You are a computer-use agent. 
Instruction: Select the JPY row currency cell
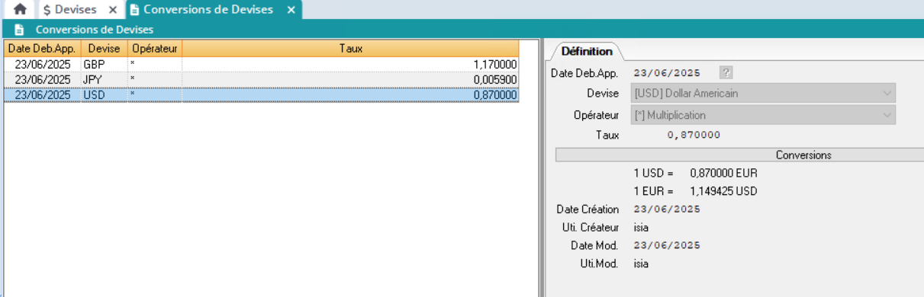(x=103, y=79)
